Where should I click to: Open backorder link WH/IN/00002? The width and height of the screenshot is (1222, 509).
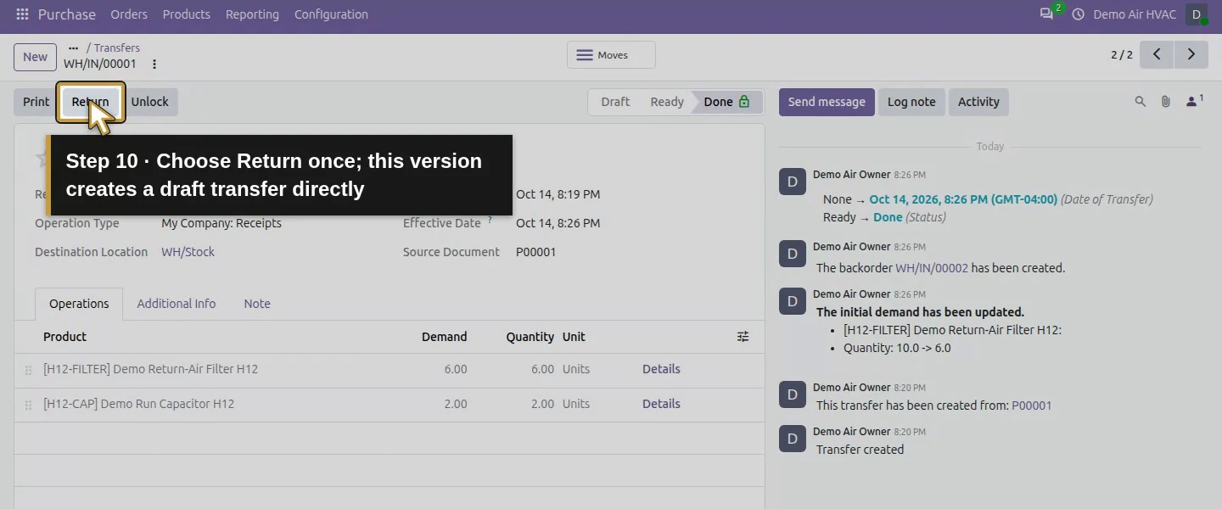(x=932, y=268)
